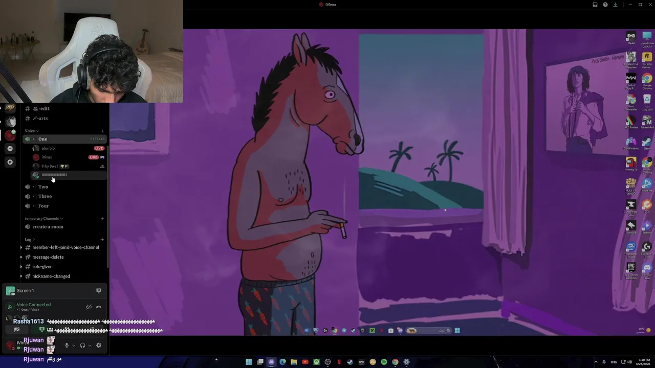
Task: Open Medal desktop icon in shared screen
Action: click(x=631, y=38)
